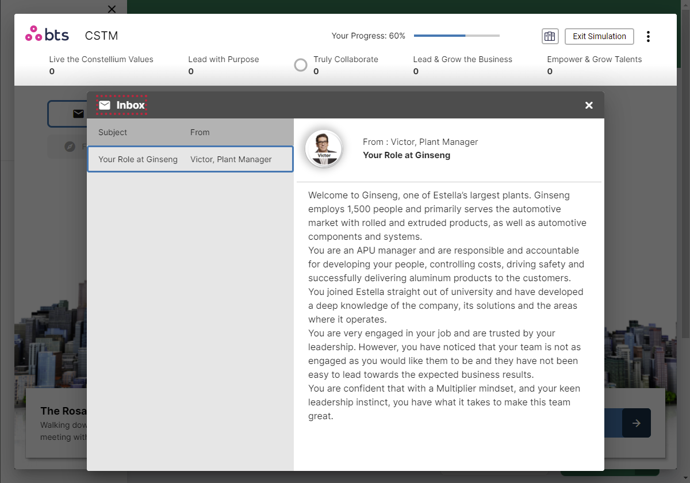690x483 pixels.
Task: Click 'Lead with Purpose' score label
Action: point(224,59)
